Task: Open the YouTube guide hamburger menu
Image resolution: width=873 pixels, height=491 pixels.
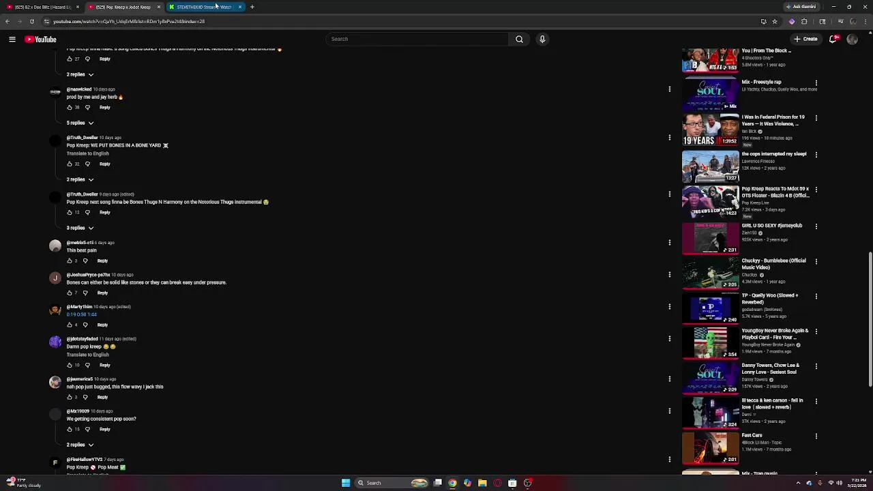Action: pos(12,39)
